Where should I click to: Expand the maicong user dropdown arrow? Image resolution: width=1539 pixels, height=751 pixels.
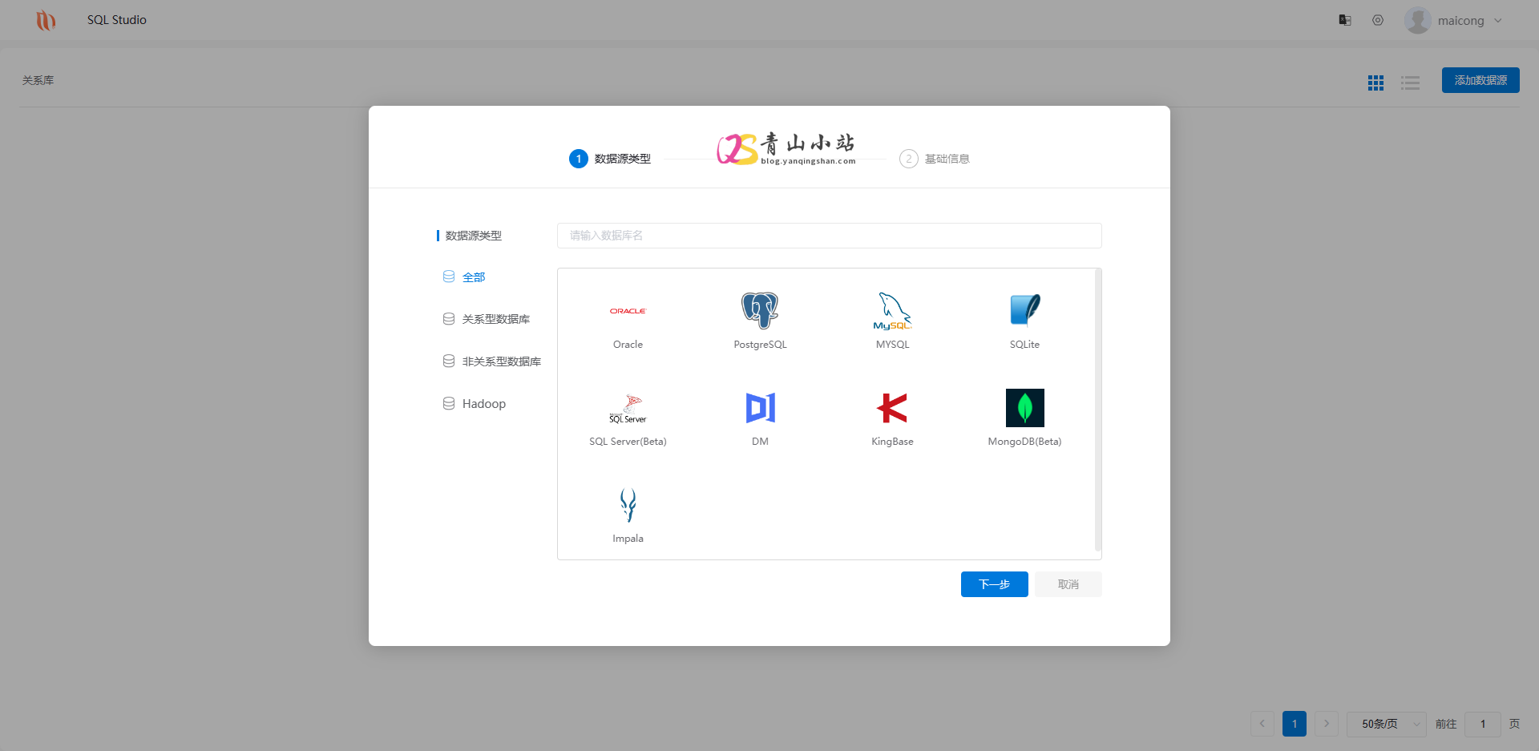click(x=1498, y=21)
